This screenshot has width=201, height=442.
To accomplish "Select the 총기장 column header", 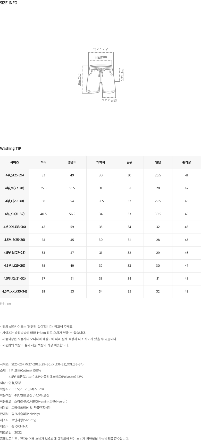I will click(x=187, y=162).
